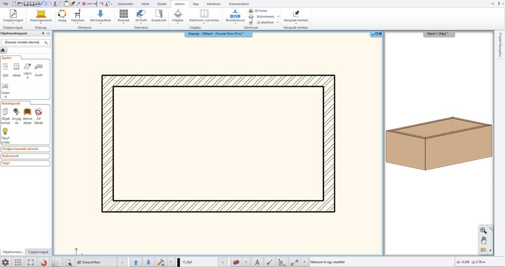
Task: Open settings gear in status bar
Action: pos(5,262)
